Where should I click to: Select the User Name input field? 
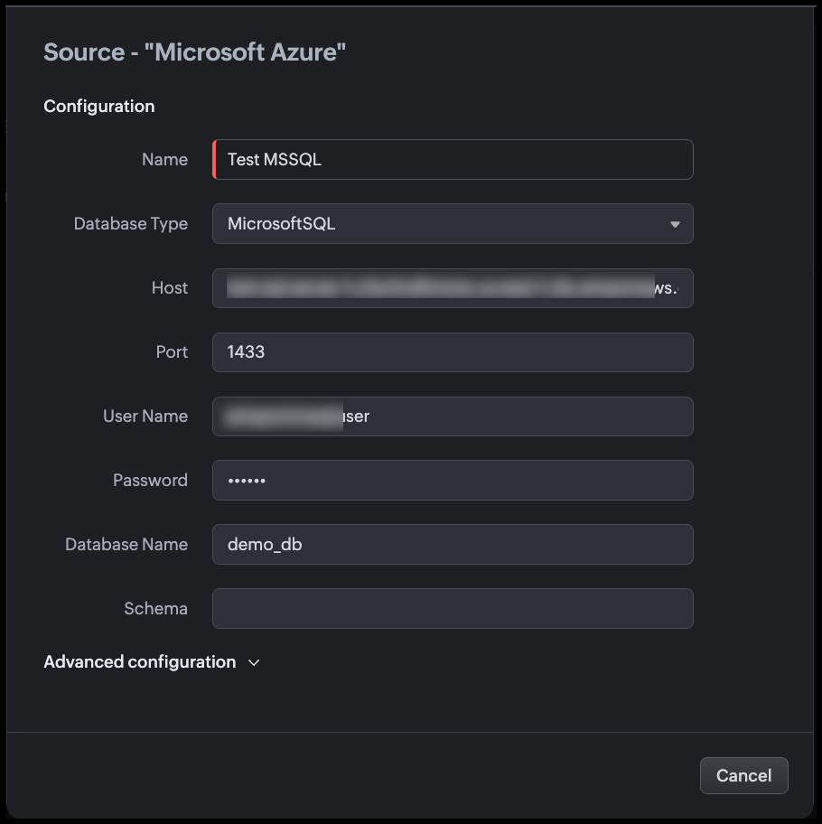tap(452, 417)
